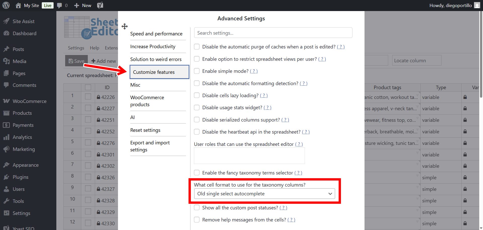Enable simple mode checkbox
Screen dimensions: 483x230
[x=197, y=71]
